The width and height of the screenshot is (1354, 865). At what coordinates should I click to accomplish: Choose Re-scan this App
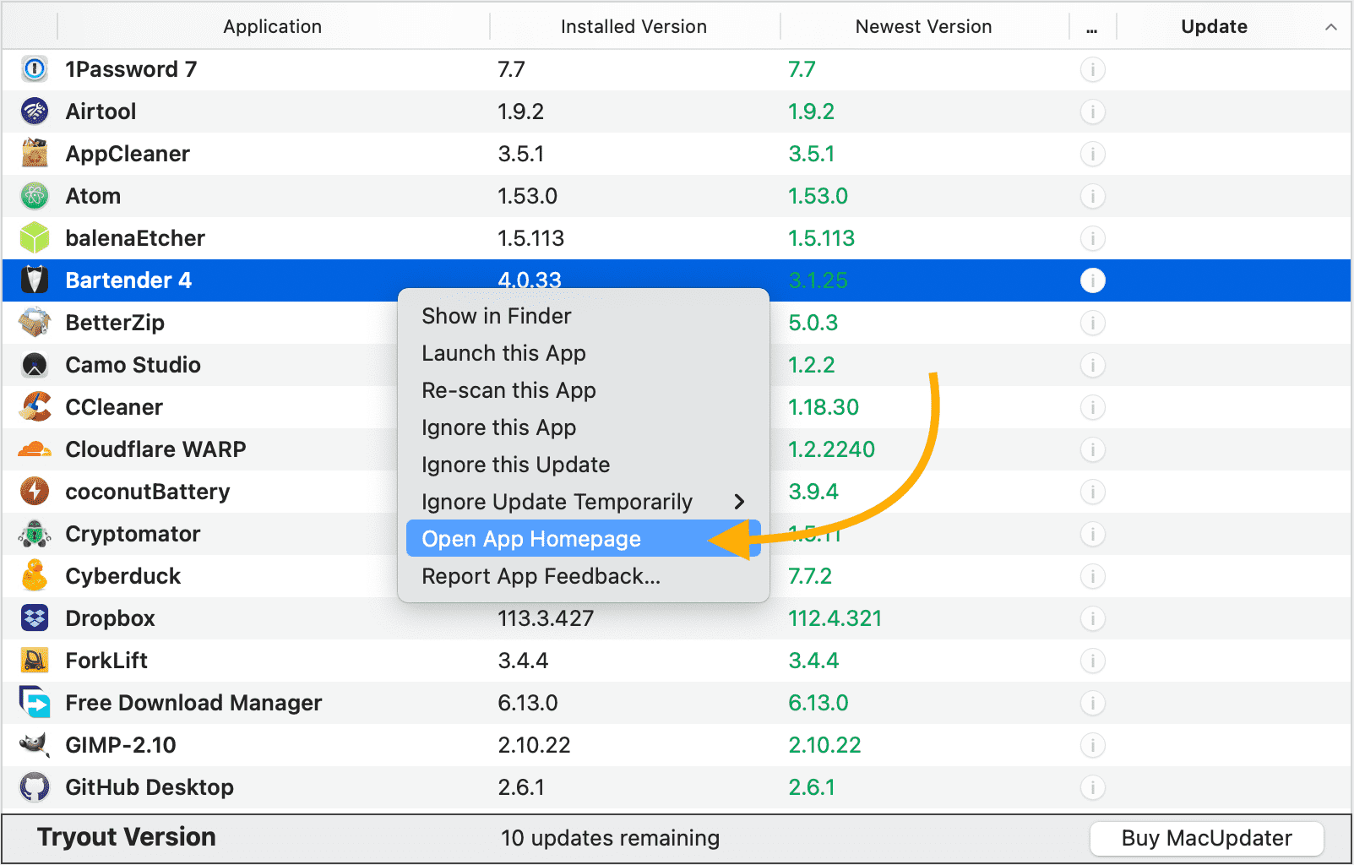tap(583, 390)
